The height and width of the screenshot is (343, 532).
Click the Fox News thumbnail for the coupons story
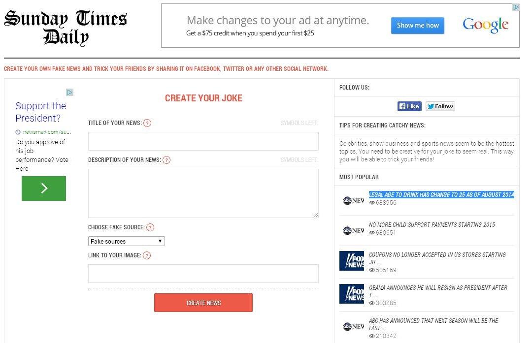coord(352,261)
